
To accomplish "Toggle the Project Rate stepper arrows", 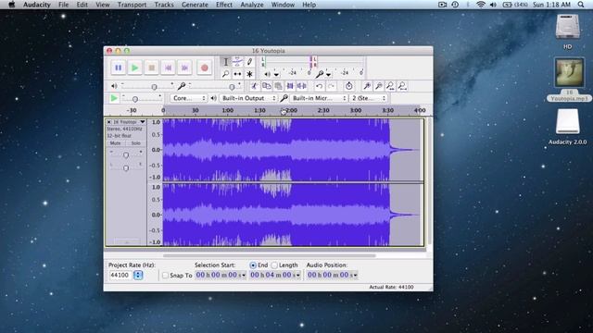I will tap(138, 276).
